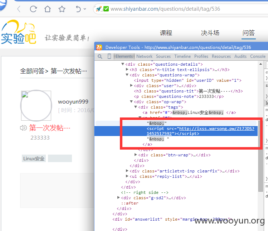This screenshot has width=268, height=231.
Task: Click the 233333 post content text
Action: coord(40,138)
